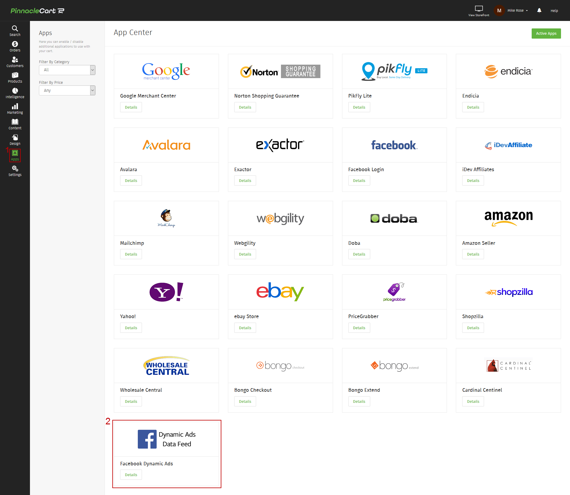This screenshot has height=495, width=570.
Task: Open Details for Avalara
Action: point(131,180)
